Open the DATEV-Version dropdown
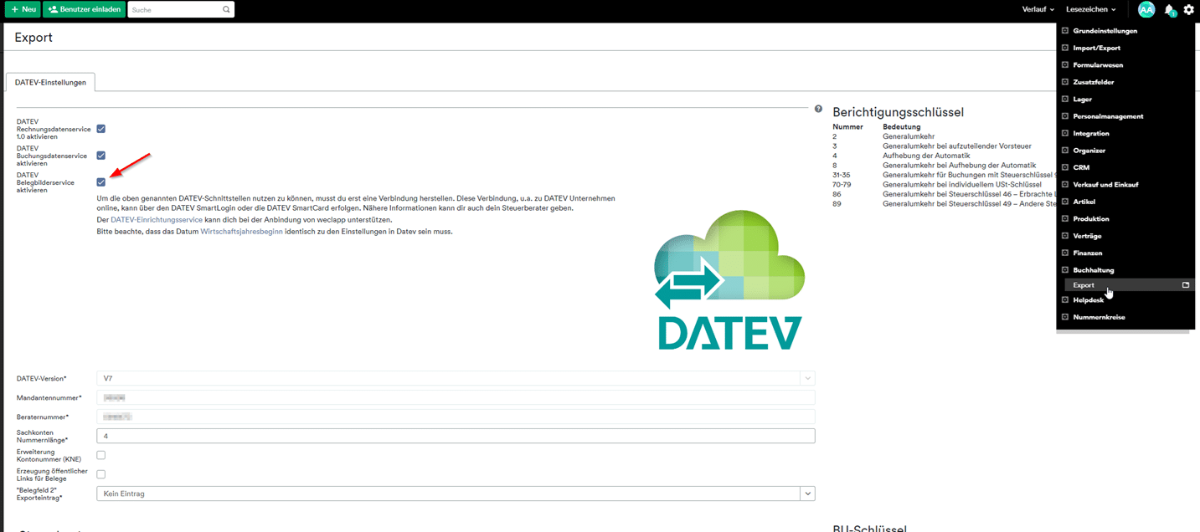This screenshot has height=532, width=1200. click(456, 378)
